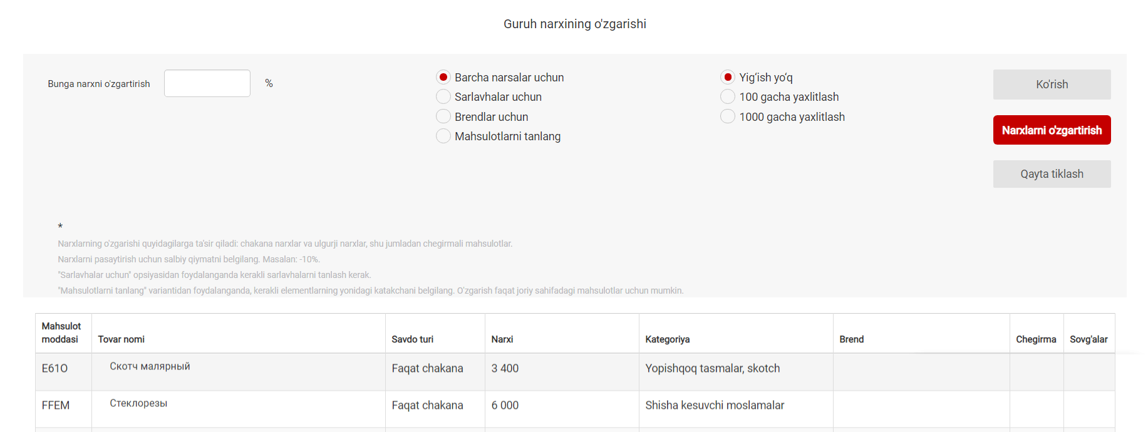Apply changes with 'Narxlarni o'zgartirish' button

1052,130
